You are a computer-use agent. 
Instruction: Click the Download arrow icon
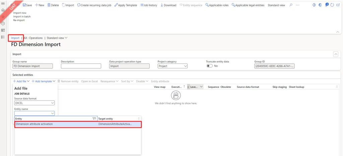[162, 5]
